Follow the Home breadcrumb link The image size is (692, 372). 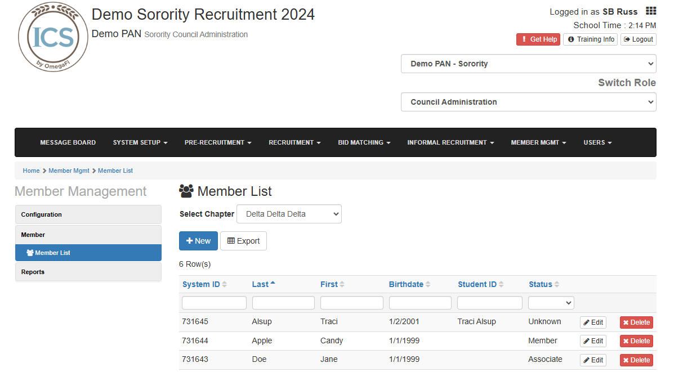coord(31,171)
